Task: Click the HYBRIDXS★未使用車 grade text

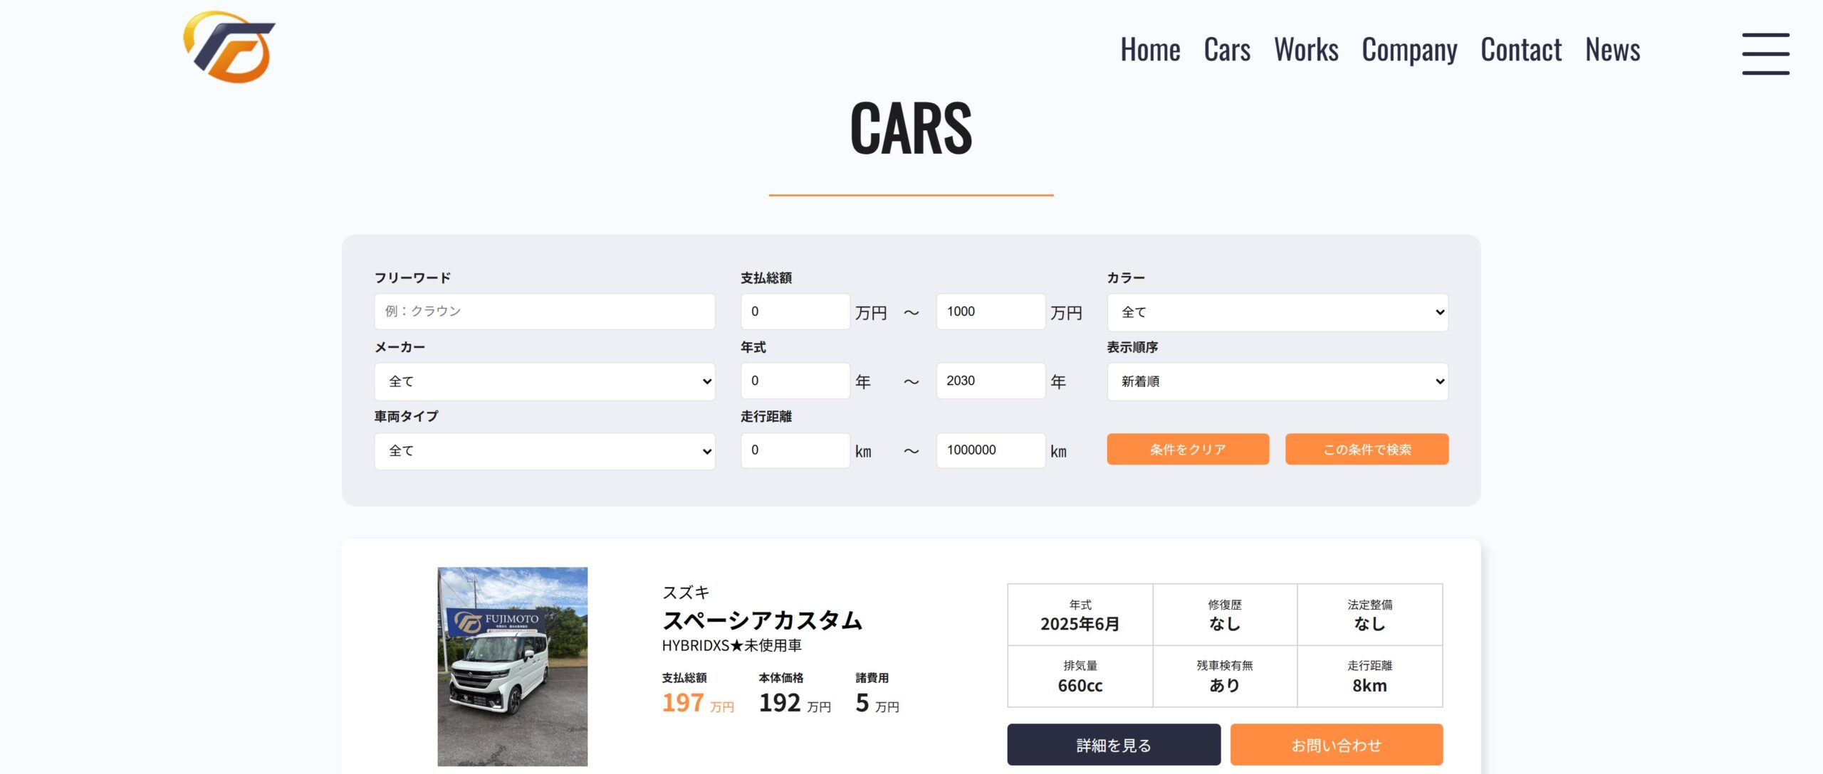Action: click(731, 645)
